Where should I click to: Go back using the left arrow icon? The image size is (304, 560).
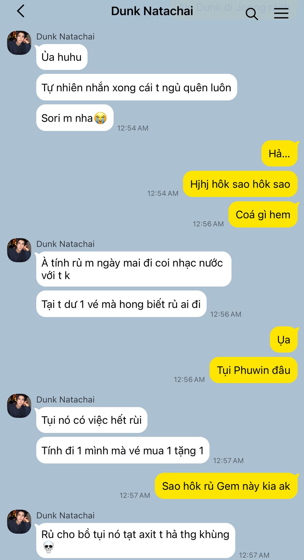coord(20,11)
